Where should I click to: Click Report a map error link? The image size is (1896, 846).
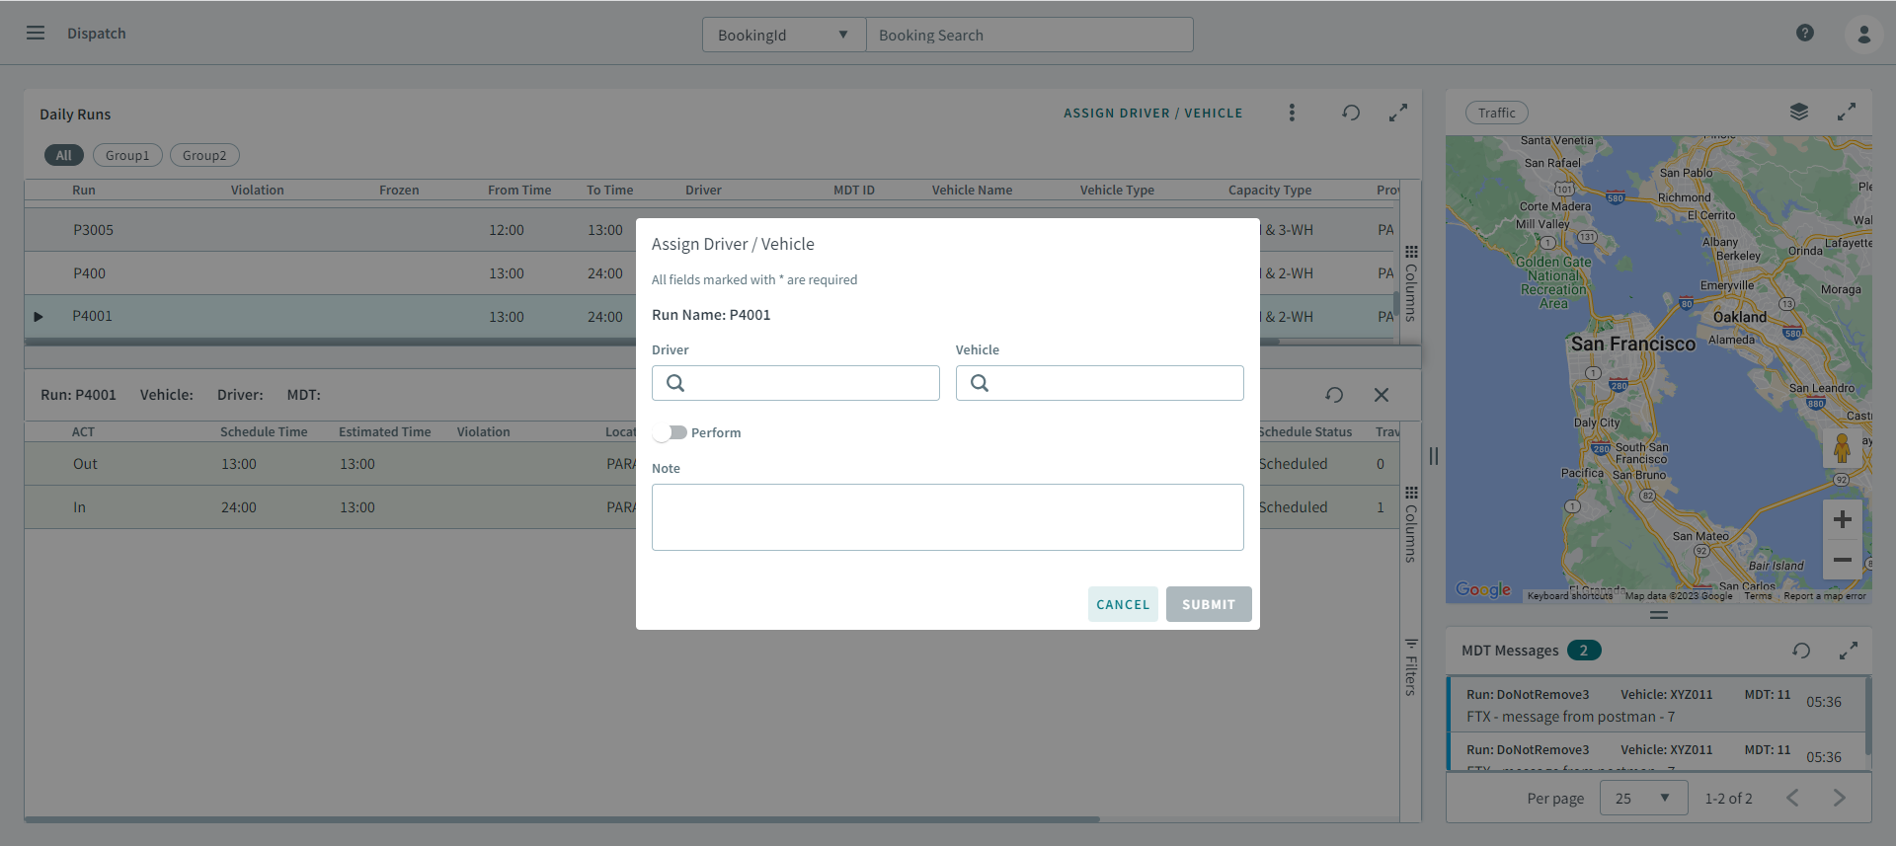pyautogui.click(x=1825, y=596)
